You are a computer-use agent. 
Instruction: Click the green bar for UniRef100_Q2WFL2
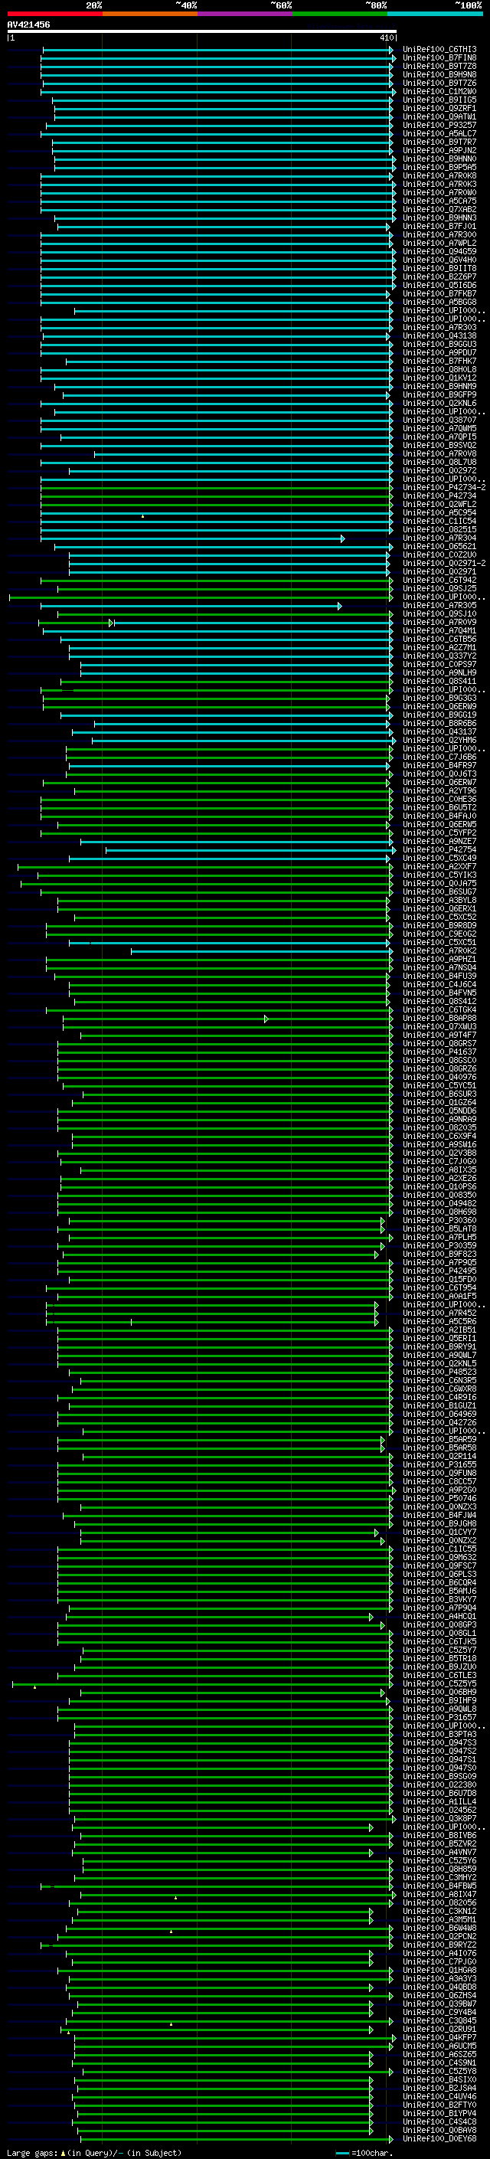tap(216, 505)
